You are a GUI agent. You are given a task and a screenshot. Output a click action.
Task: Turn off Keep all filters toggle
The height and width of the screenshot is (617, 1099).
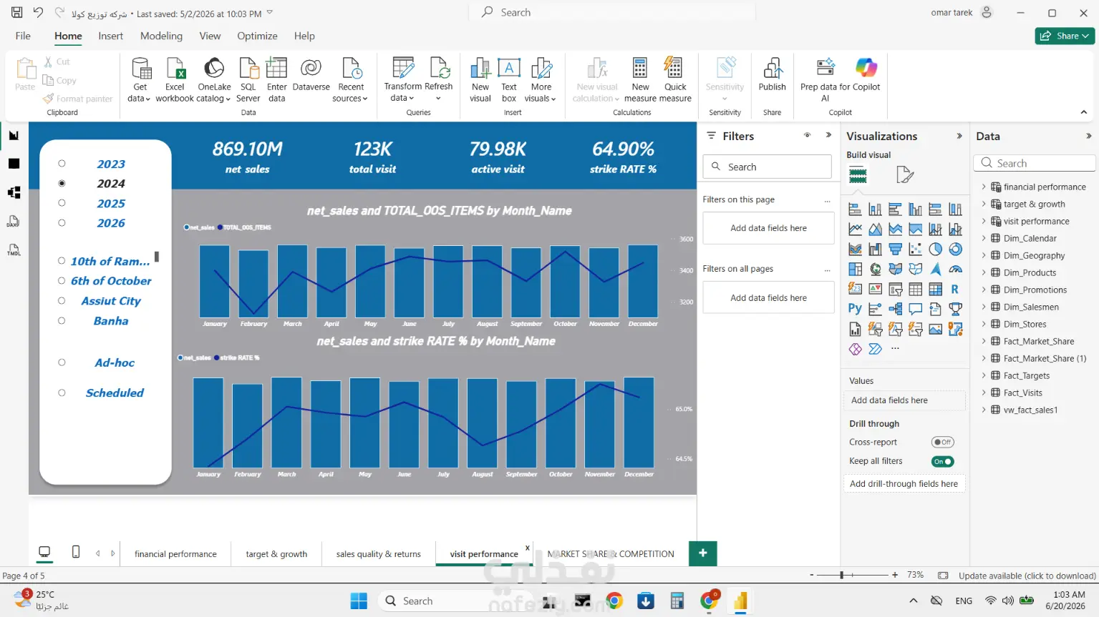pyautogui.click(x=942, y=461)
